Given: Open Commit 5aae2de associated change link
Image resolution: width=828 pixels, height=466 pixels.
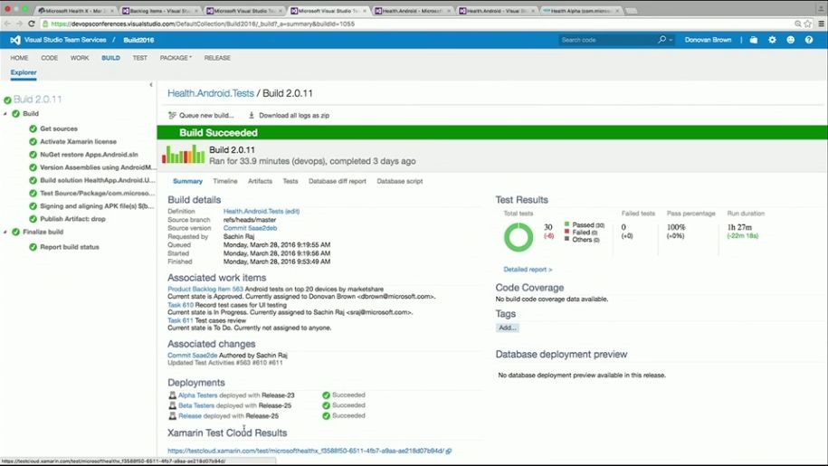Looking at the screenshot, I should (x=192, y=356).
